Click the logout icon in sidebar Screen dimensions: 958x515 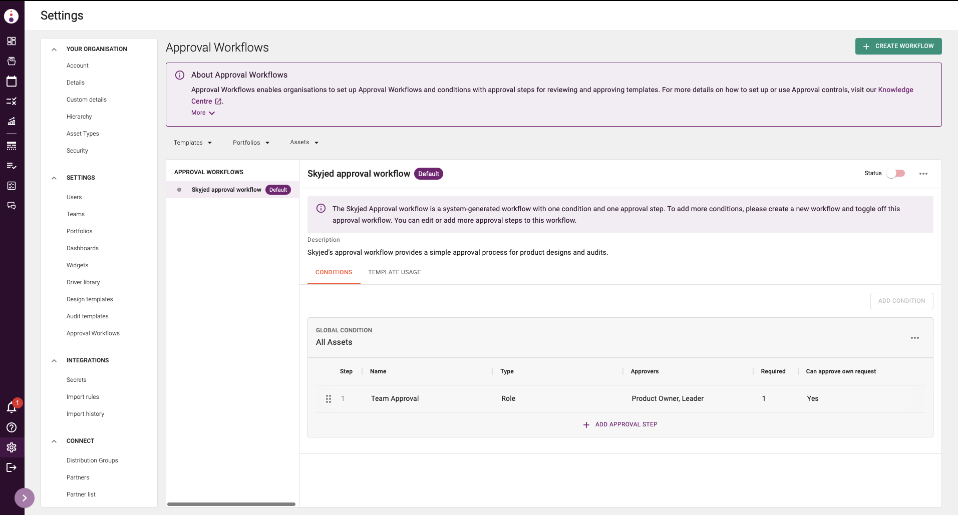pyautogui.click(x=12, y=467)
